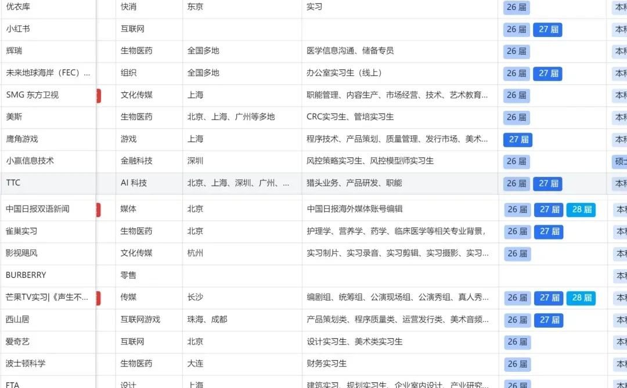Click 26 届 tag for 影视飓风
The height and width of the screenshot is (388, 627).
517,253
